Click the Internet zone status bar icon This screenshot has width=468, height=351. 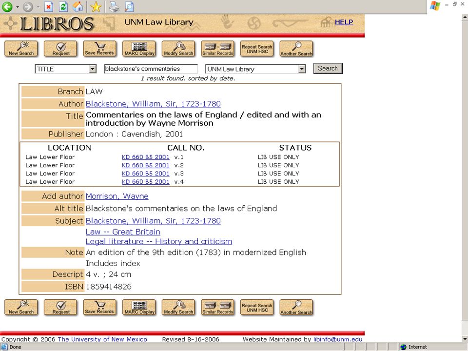[404, 347]
